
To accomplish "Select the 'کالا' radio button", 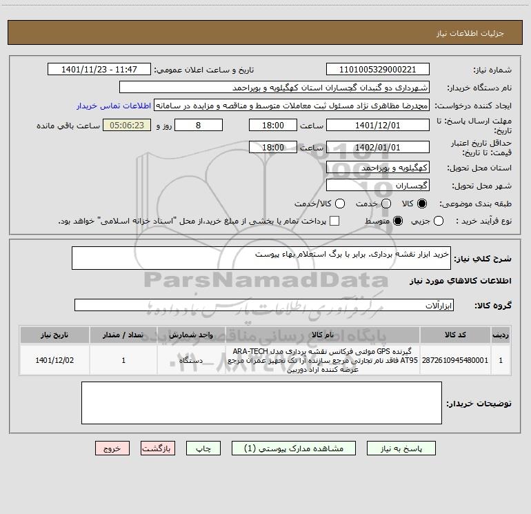I will (x=422, y=204).
